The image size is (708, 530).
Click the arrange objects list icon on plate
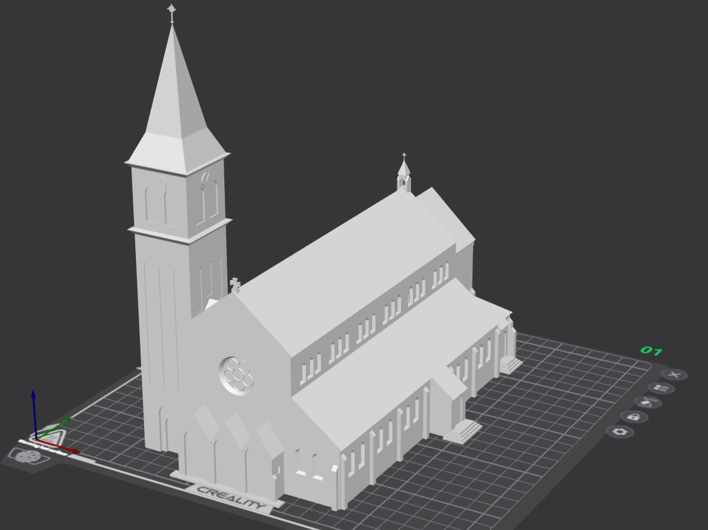[662, 389]
